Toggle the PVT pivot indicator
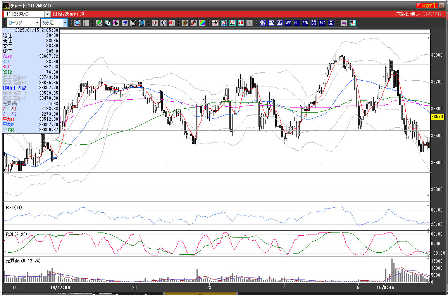The image size is (448, 295). (322, 23)
